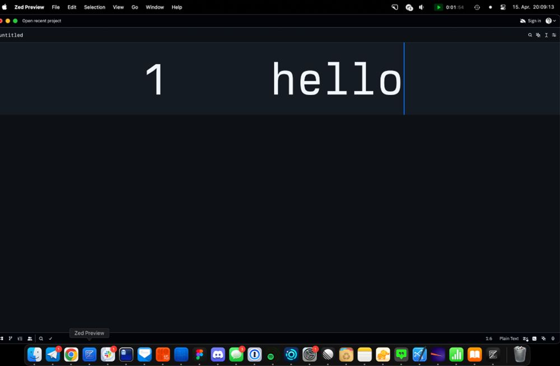560x366 pixels.
Task: Open Notes from the dock
Action: coord(365,355)
